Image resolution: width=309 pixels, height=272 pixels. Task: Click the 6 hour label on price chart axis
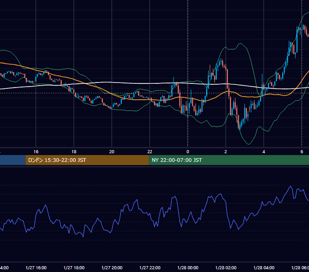(302, 152)
